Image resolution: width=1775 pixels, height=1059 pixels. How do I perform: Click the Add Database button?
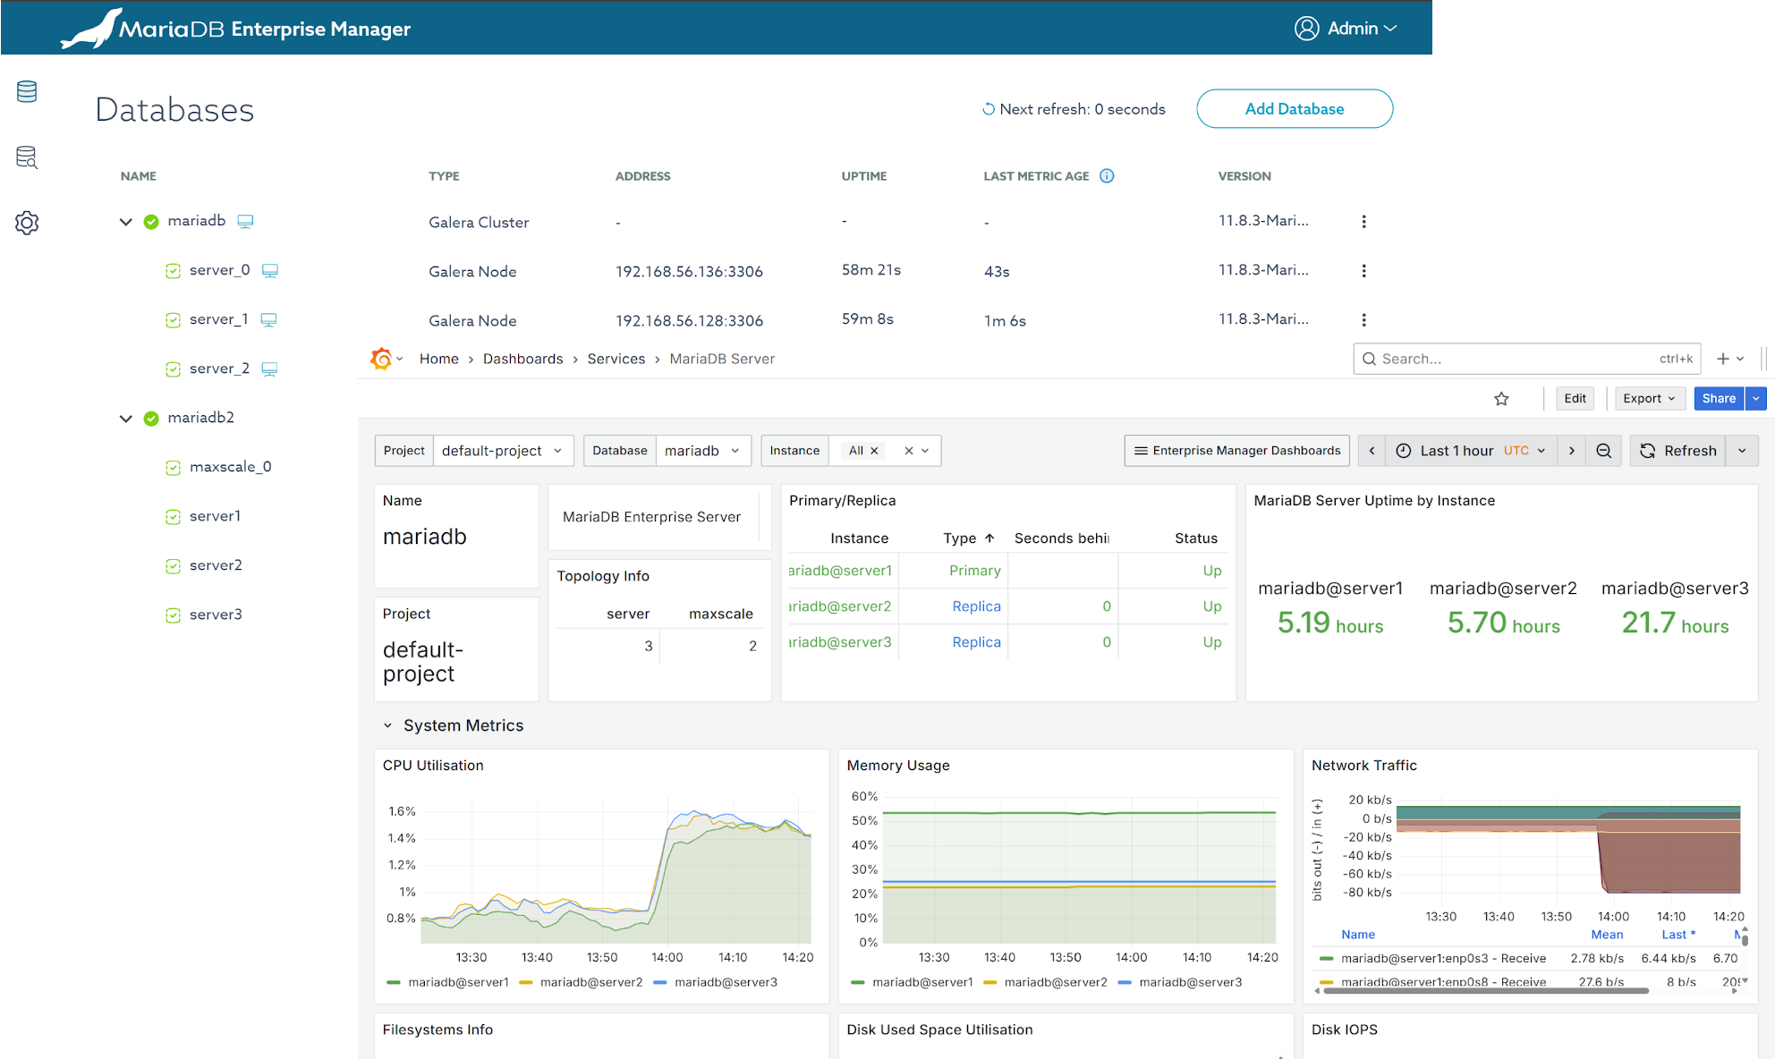click(x=1294, y=109)
